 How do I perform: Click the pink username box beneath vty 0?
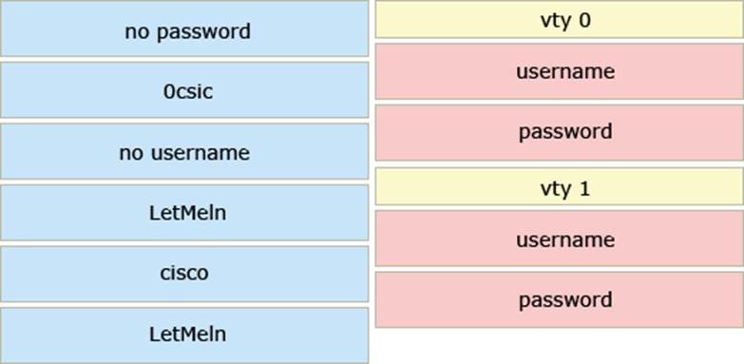[560, 71]
